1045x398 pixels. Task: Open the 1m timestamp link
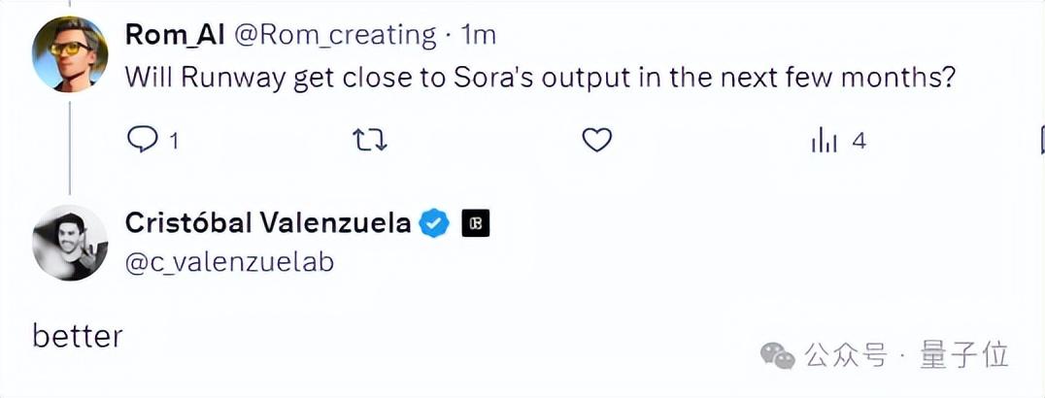[479, 35]
